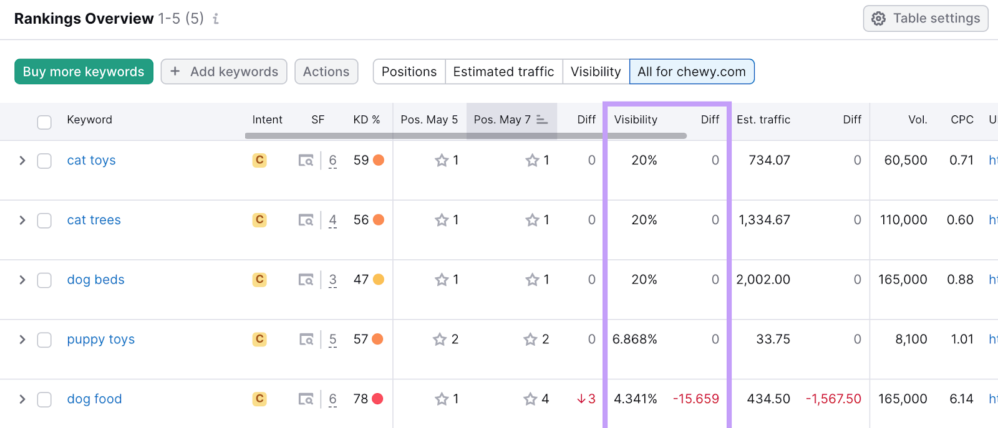Expand the cat trees row details
The width and height of the screenshot is (998, 428).
pyautogui.click(x=22, y=220)
